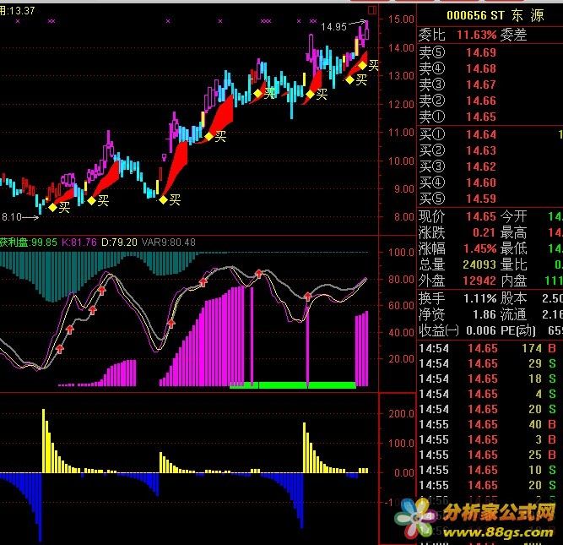The width and height of the screenshot is (563, 545).
Task: Select the 14:54 trade row with volume 18
Action: tap(489, 379)
